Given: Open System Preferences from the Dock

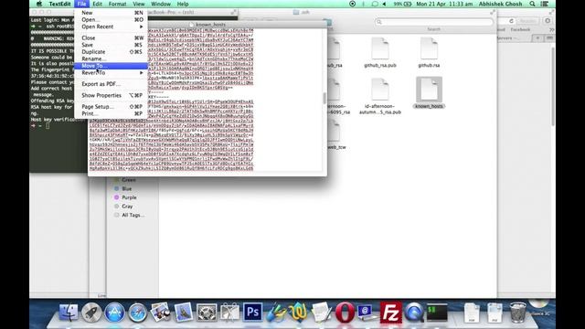Looking at the screenshot, I should coord(207,313).
